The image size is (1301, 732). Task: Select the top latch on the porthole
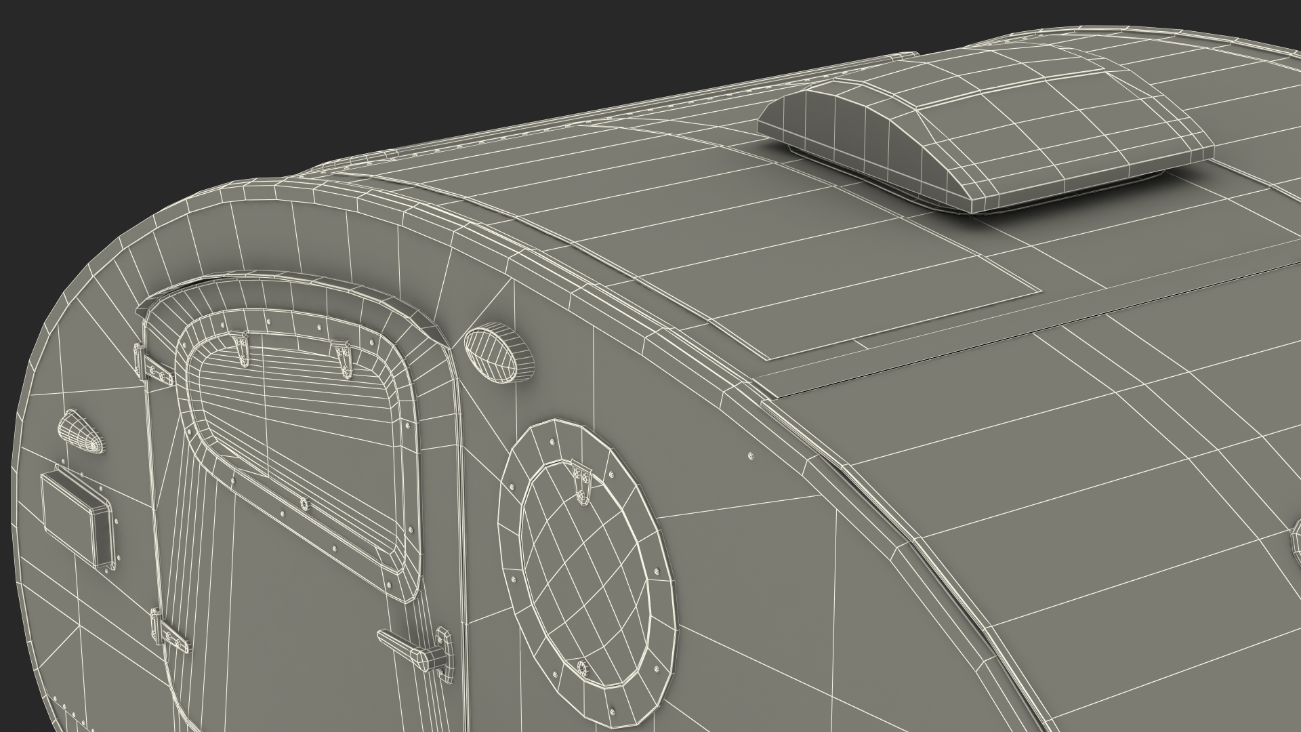[581, 483]
